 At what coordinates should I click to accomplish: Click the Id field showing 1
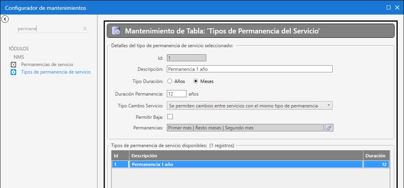[x=187, y=58]
